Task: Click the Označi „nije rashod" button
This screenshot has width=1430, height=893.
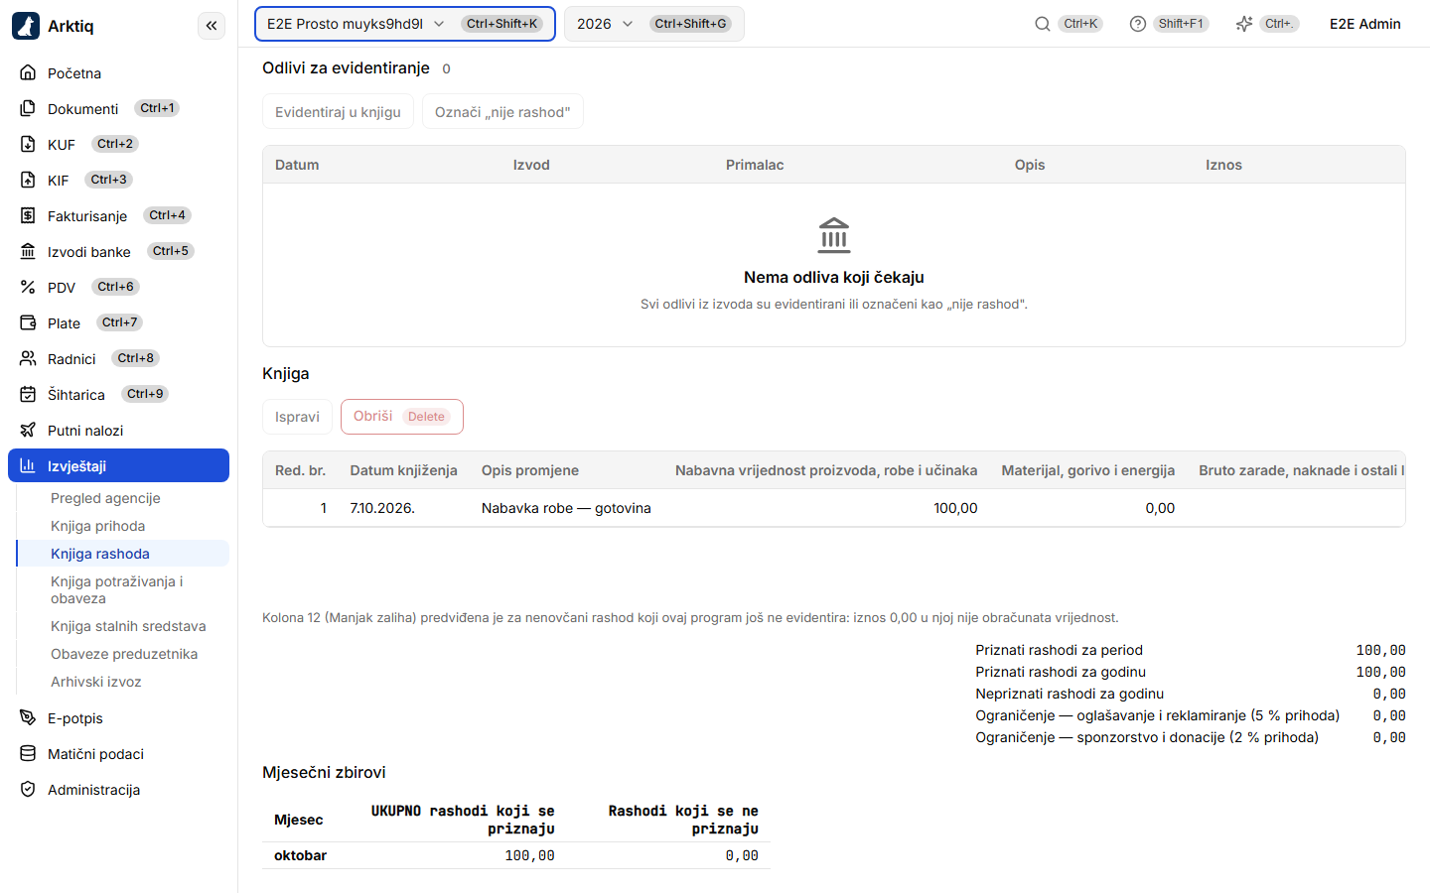Action: tap(502, 112)
